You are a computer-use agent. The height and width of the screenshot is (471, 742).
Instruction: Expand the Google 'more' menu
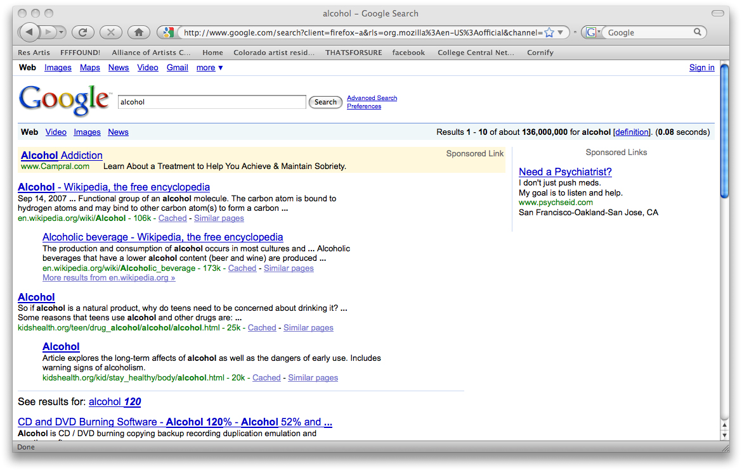pyautogui.click(x=209, y=68)
